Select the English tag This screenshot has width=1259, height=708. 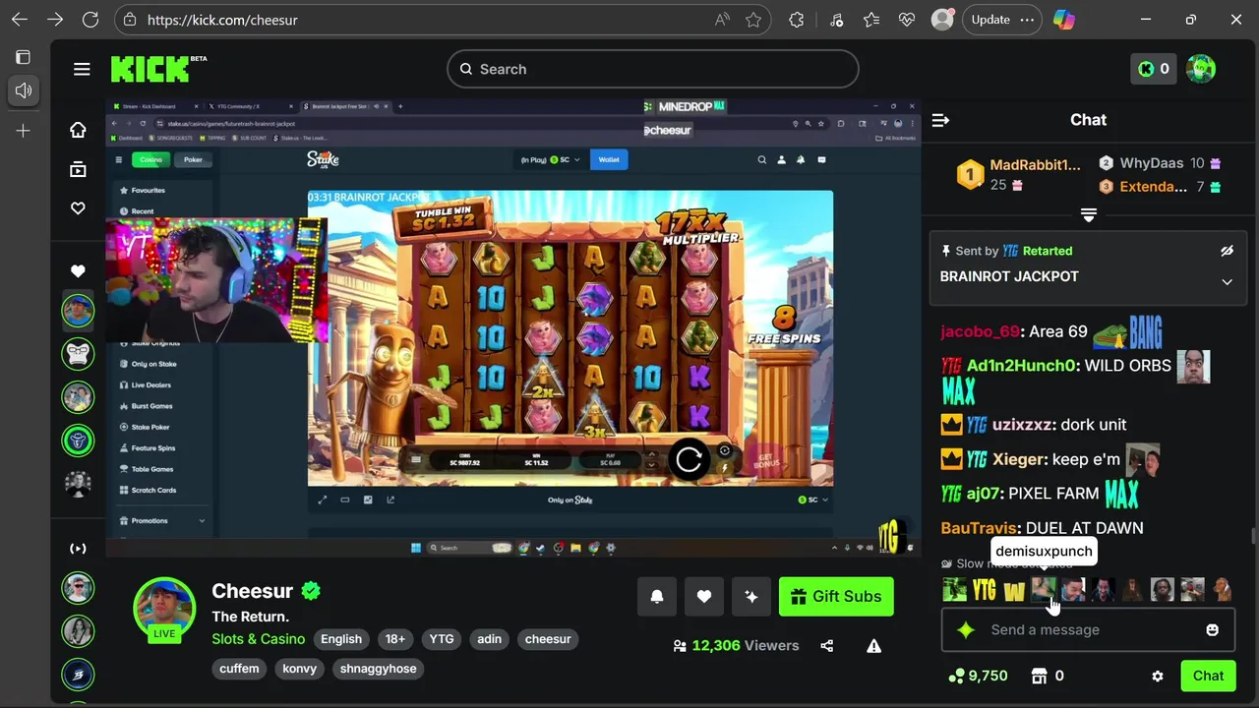pos(341,639)
